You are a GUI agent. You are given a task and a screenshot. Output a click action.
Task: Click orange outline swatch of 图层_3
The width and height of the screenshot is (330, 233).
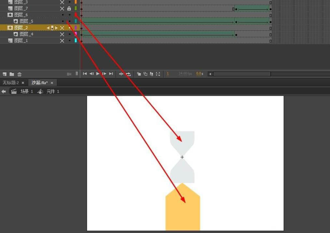(76, 2)
